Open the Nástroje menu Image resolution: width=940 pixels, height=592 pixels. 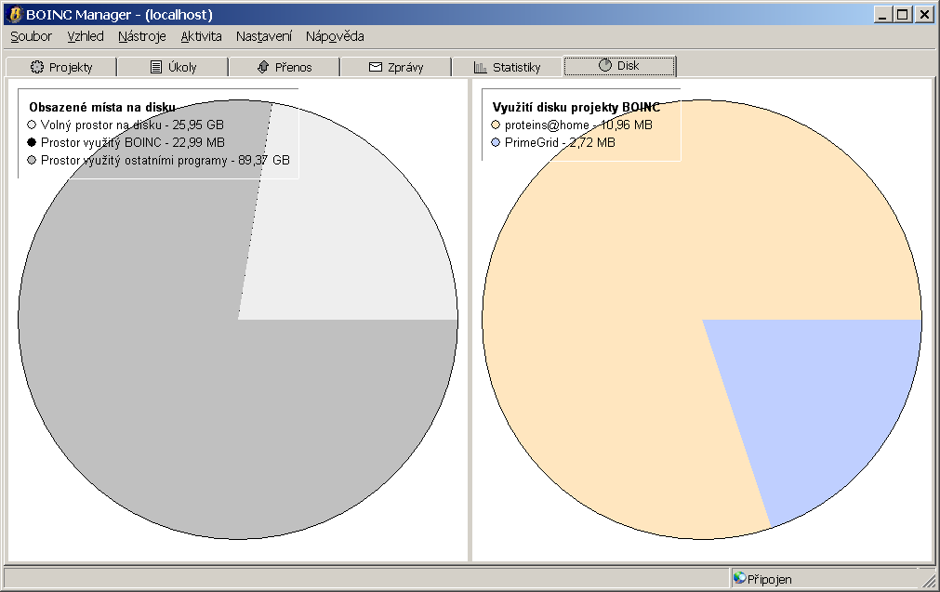(142, 36)
